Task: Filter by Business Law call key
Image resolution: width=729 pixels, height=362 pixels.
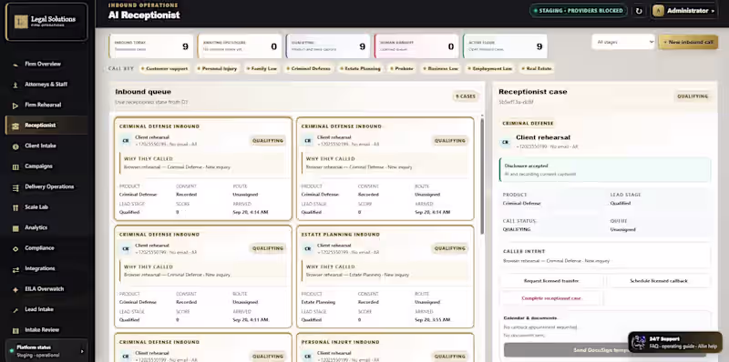Action: [x=441, y=69]
